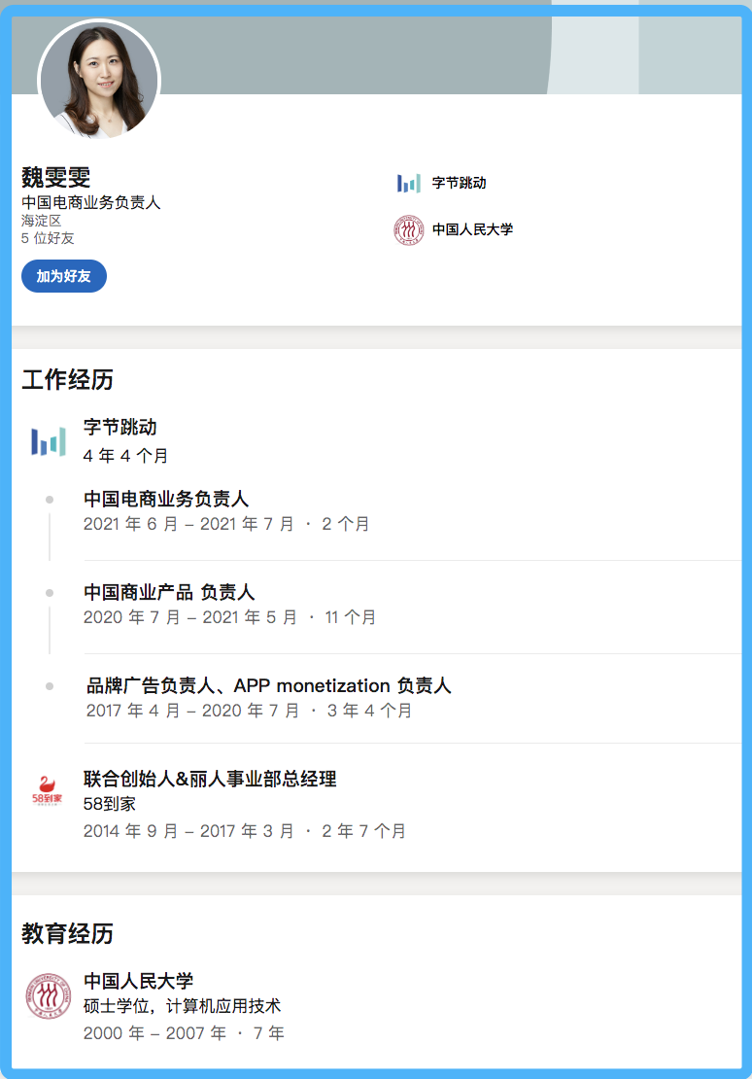Click the ByteDance logo beside the top 字节跳动 label
752x1079 pixels.
(x=409, y=183)
